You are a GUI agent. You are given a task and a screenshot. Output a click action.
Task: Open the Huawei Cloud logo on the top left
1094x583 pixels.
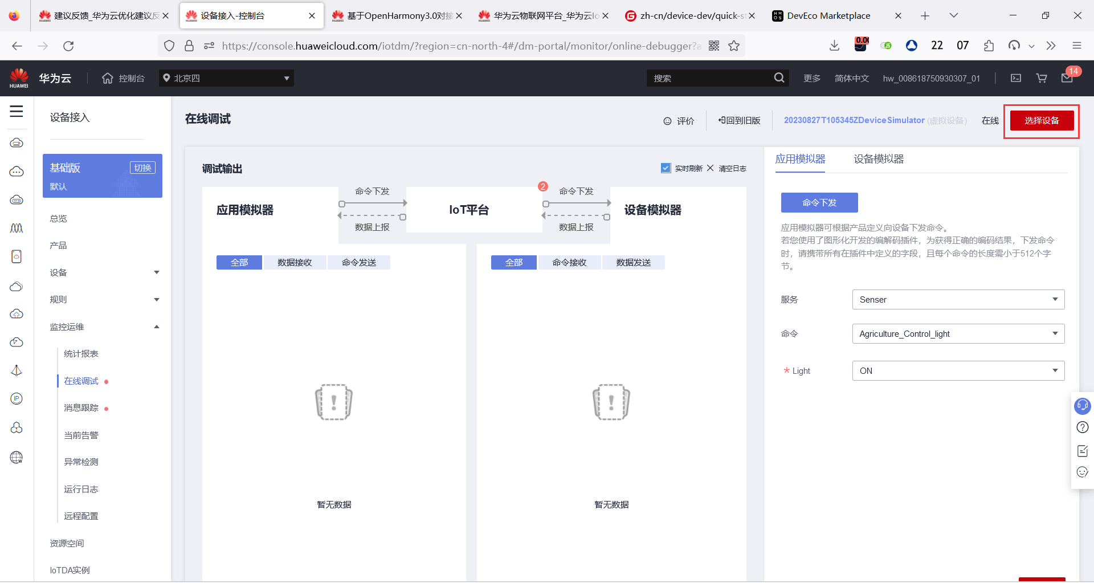tap(20, 78)
